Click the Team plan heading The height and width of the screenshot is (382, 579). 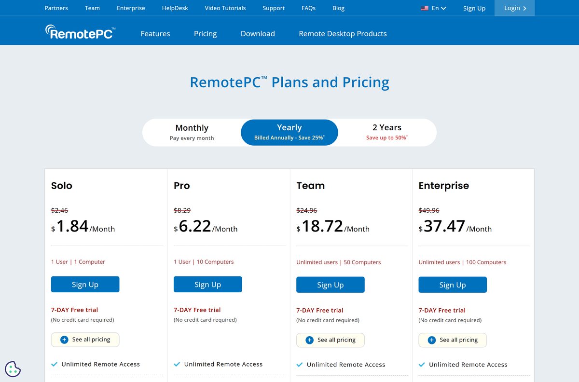click(310, 186)
